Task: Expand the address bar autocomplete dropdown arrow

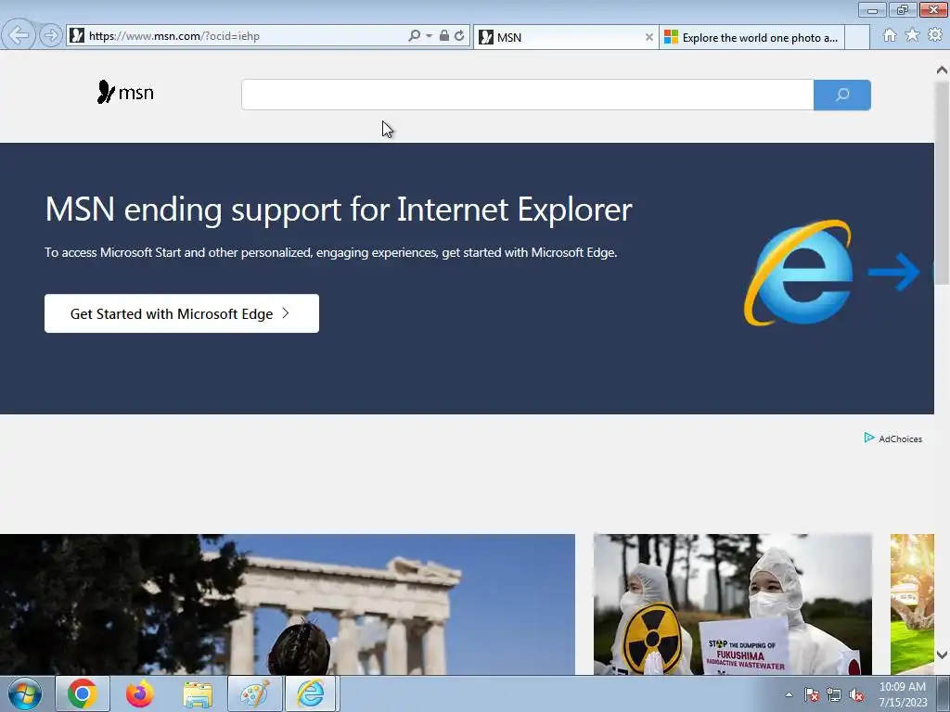Action: point(429,36)
